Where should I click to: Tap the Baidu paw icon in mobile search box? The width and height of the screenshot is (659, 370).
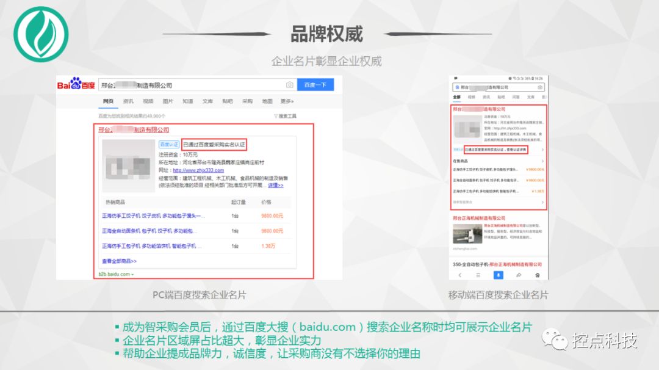[x=457, y=87]
